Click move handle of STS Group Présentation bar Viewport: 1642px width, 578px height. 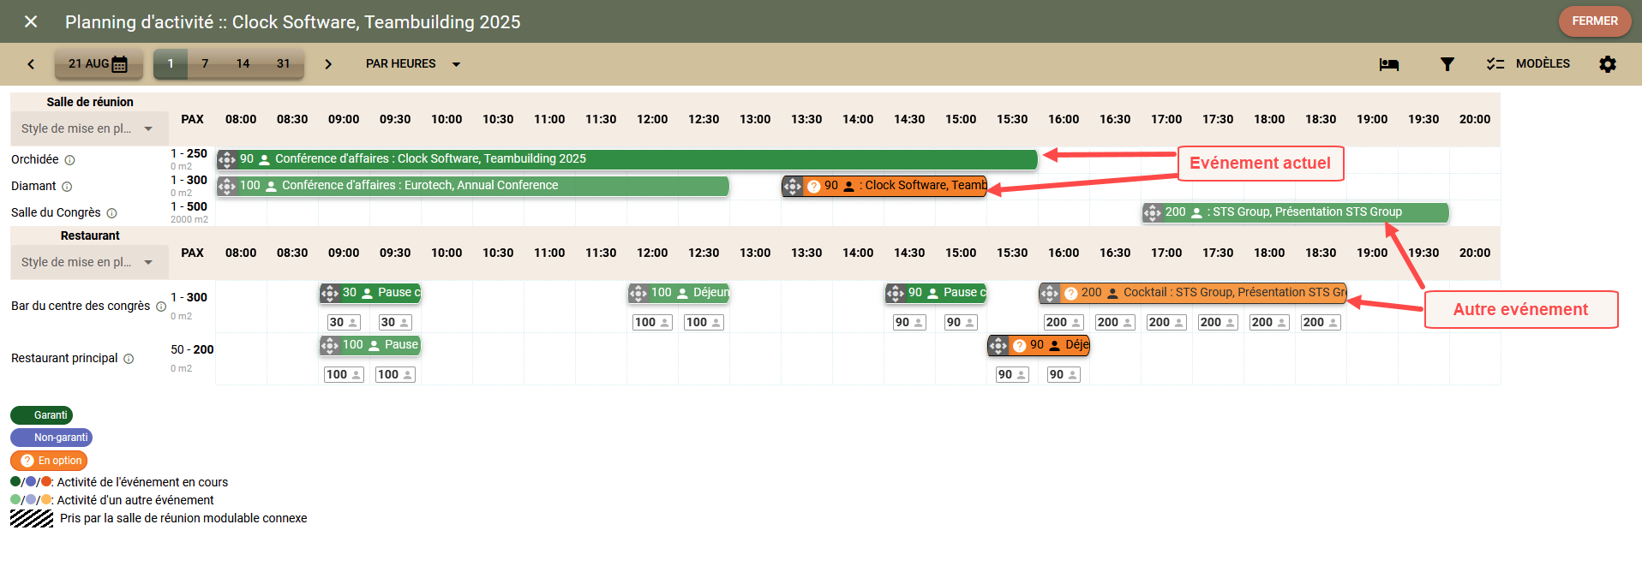click(1153, 212)
